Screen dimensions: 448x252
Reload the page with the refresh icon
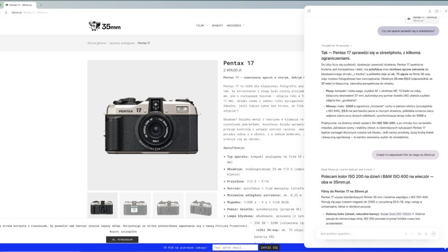6,13
